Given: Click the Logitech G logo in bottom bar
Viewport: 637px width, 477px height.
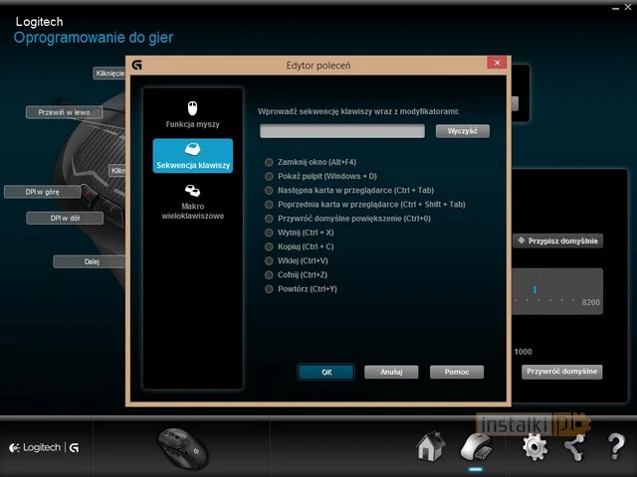Looking at the screenshot, I should [44, 447].
